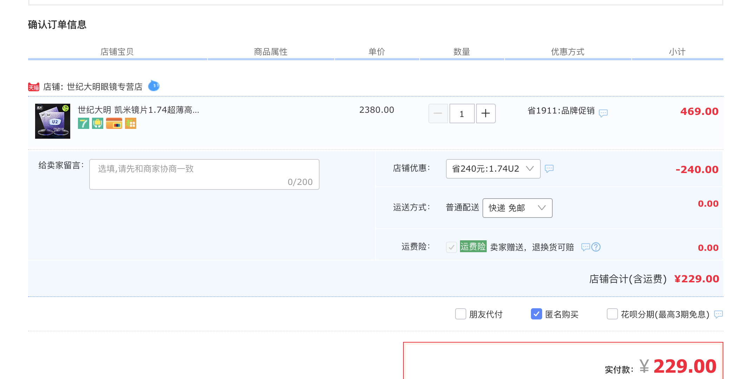Uncheck the 匿名购买 checkbox

pyautogui.click(x=536, y=314)
